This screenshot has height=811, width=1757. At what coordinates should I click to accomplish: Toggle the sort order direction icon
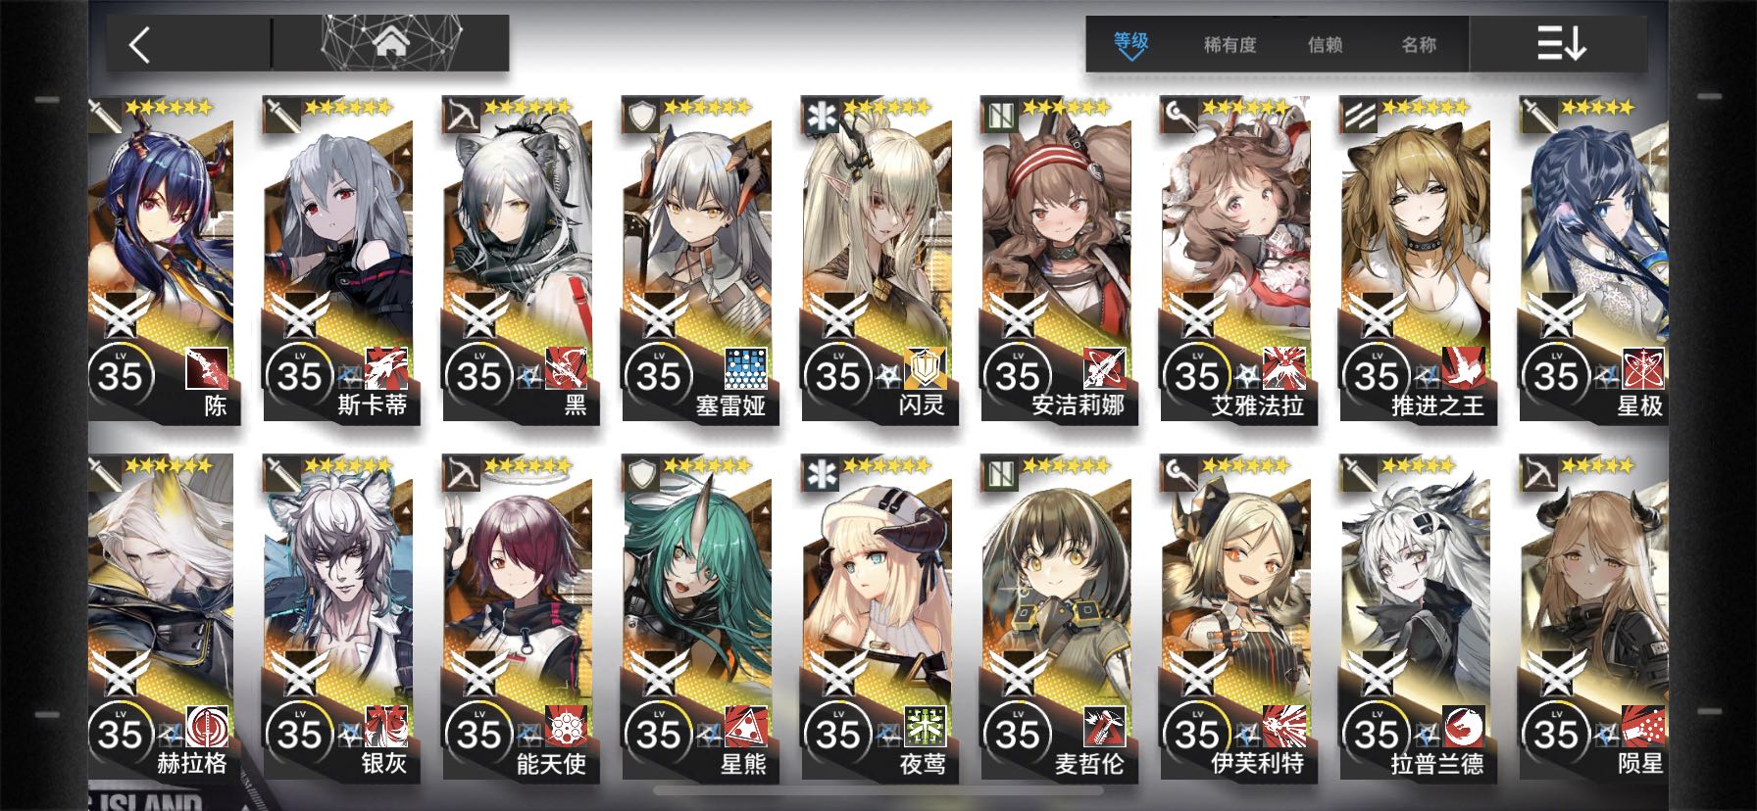coord(1561,44)
